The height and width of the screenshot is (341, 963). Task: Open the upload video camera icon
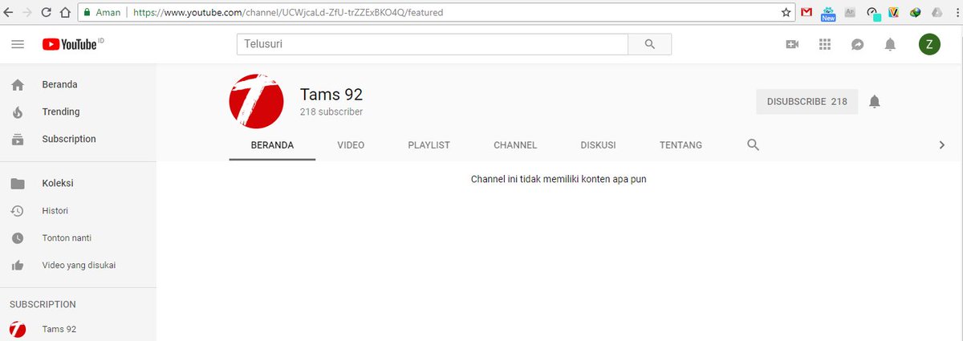[792, 45]
